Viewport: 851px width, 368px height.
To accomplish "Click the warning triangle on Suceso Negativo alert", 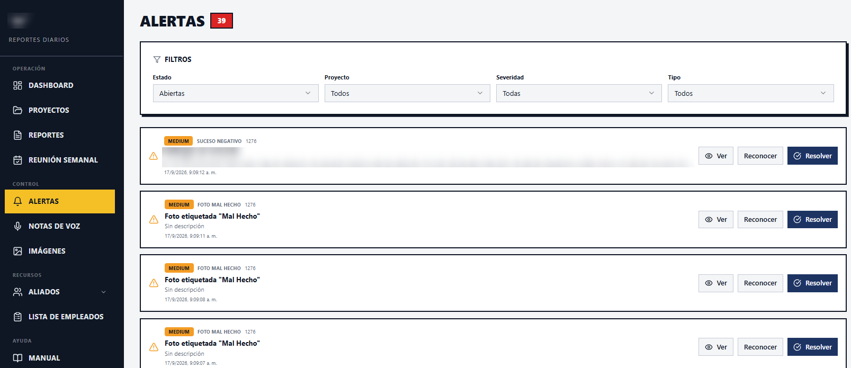I will 153,156.
